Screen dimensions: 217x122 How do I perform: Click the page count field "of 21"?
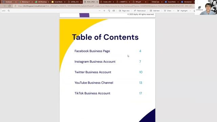4,11
